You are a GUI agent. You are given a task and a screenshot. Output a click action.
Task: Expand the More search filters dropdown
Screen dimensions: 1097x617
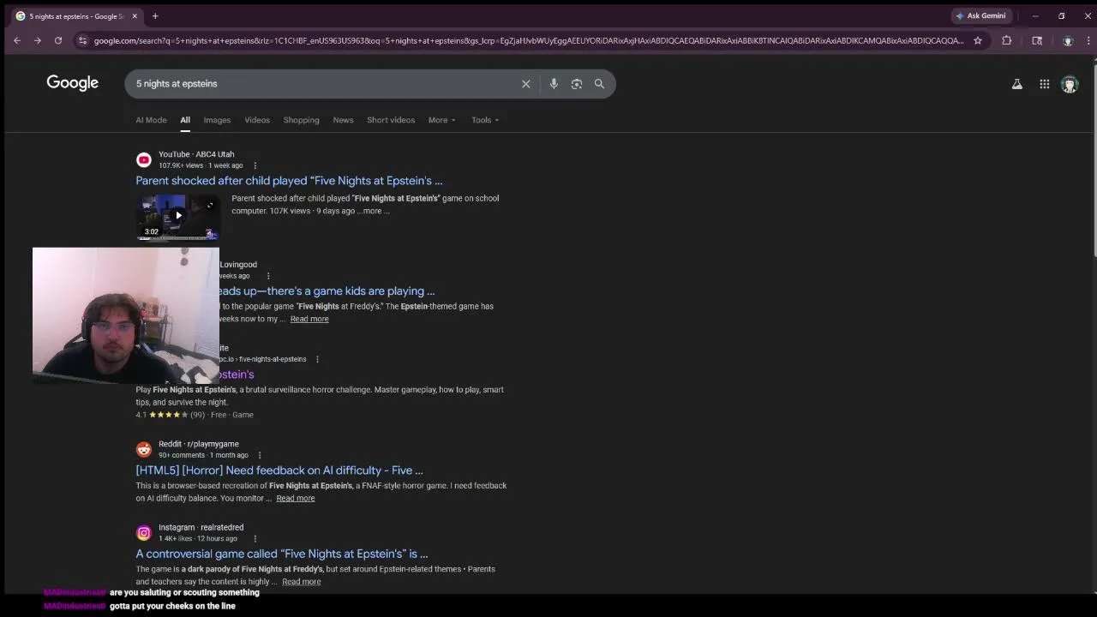(x=442, y=120)
